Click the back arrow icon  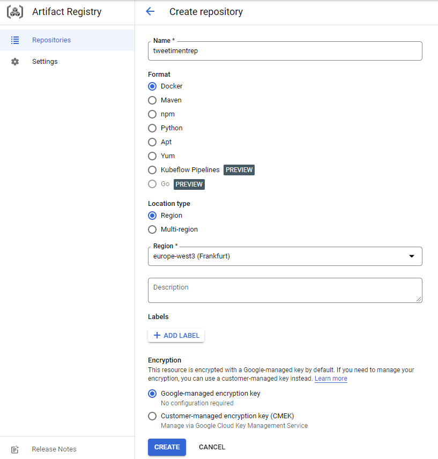pos(150,12)
